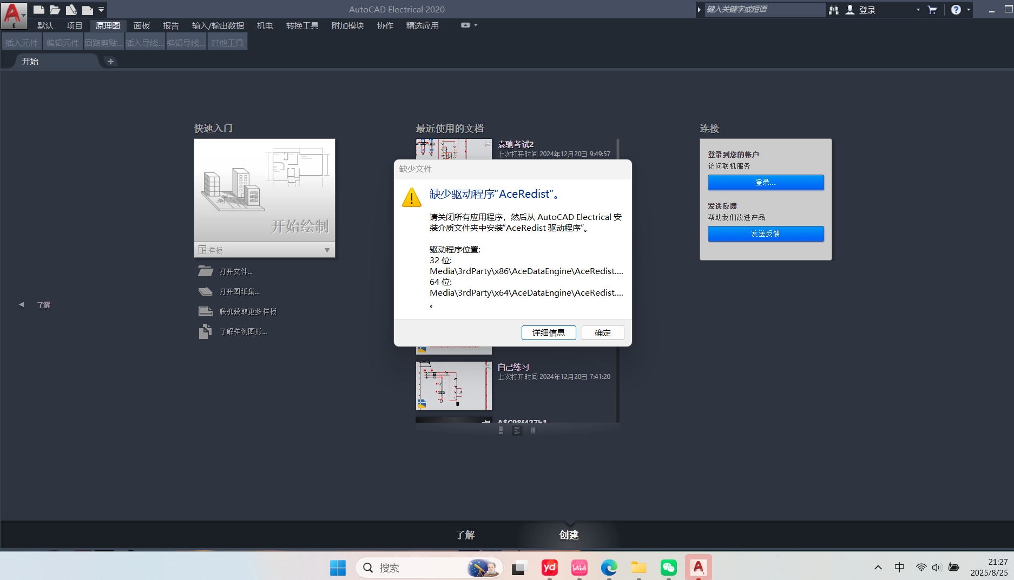This screenshot has width=1014, height=580.
Task: Click the search keyword input field
Action: click(765, 9)
